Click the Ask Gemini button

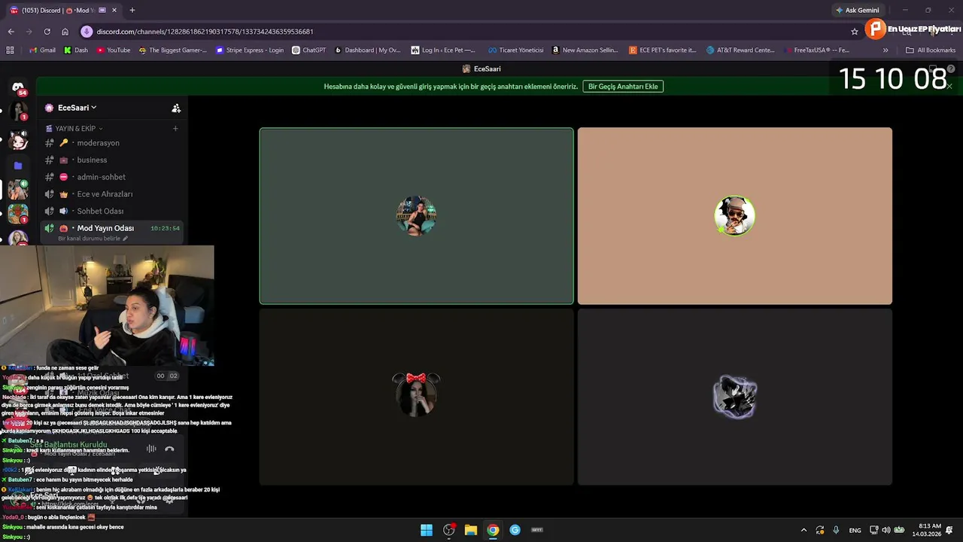[x=857, y=11]
